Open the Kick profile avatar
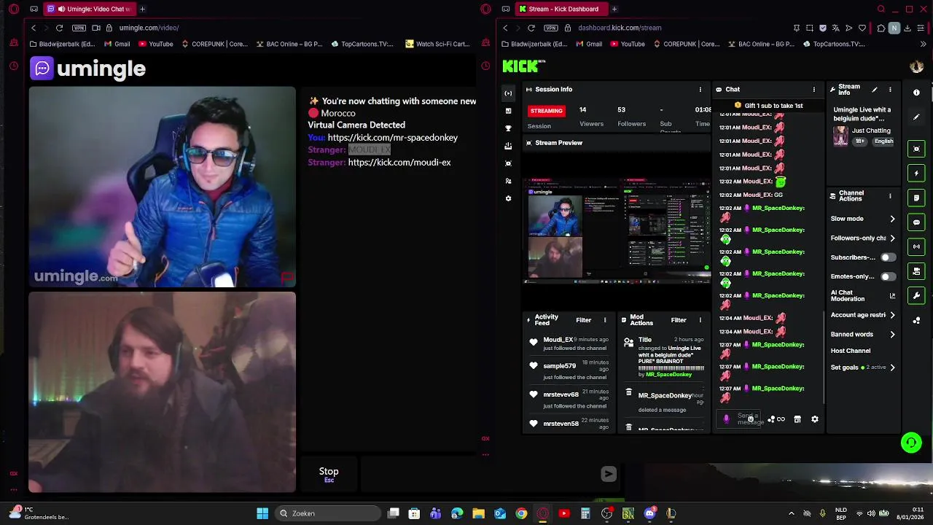Image resolution: width=933 pixels, height=525 pixels. tap(916, 66)
